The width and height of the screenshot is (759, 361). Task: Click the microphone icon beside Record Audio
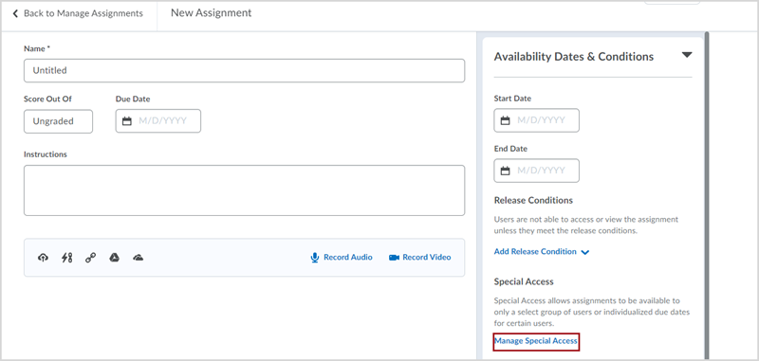click(315, 257)
